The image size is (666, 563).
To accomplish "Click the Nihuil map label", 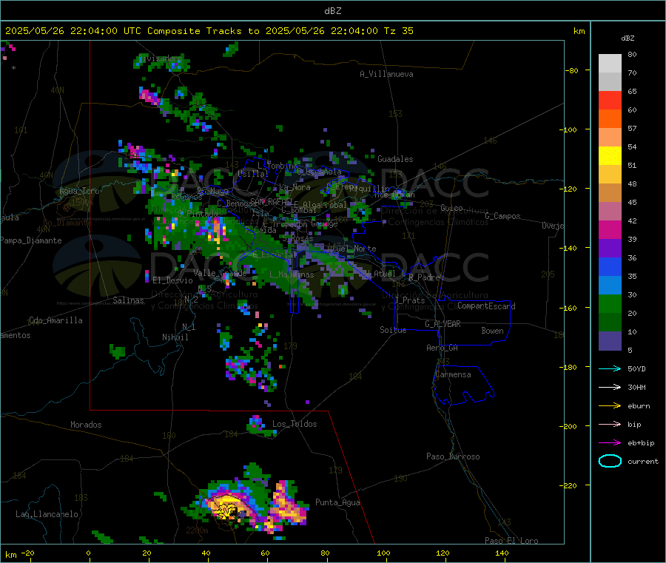I will coord(175,337).
